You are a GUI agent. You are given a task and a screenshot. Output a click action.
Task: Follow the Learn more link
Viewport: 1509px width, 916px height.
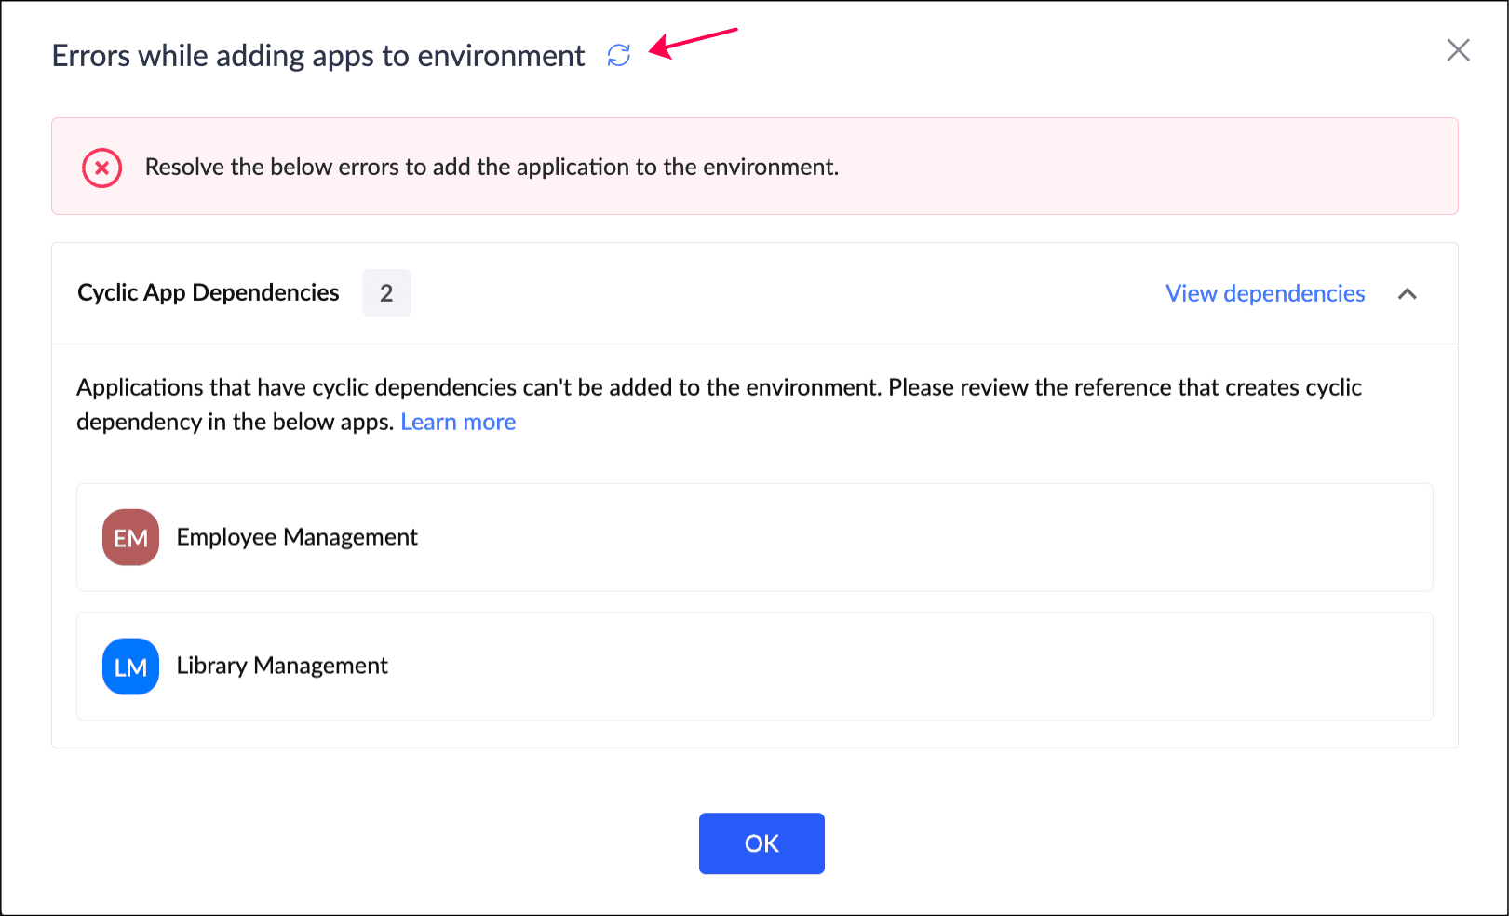pos(458,423)
